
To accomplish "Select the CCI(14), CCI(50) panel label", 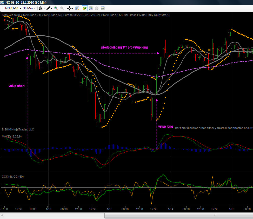I will tap(13, 177).
